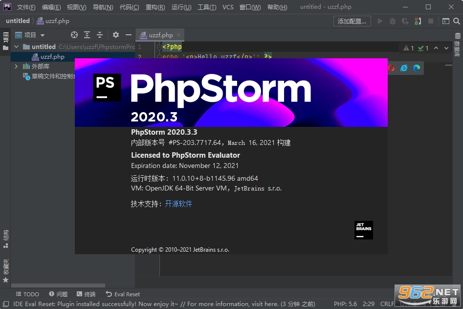
Task: Click the Expand All icon in project panel
Action: click(x=87, y=35)
